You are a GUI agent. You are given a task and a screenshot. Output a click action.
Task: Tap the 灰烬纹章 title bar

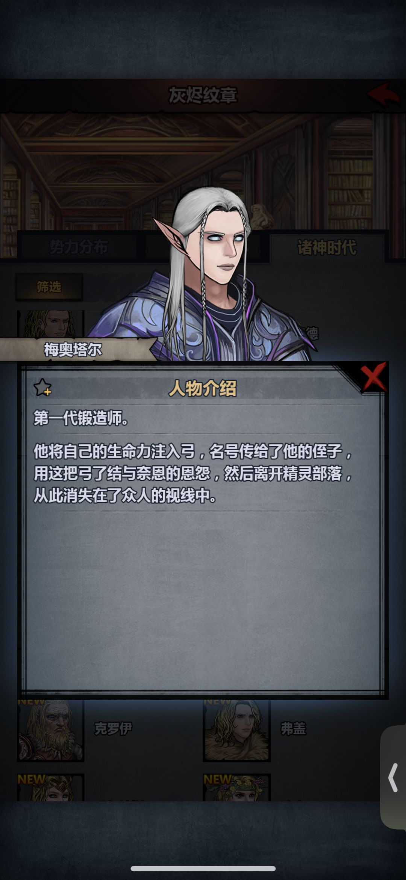click(203, 95)
